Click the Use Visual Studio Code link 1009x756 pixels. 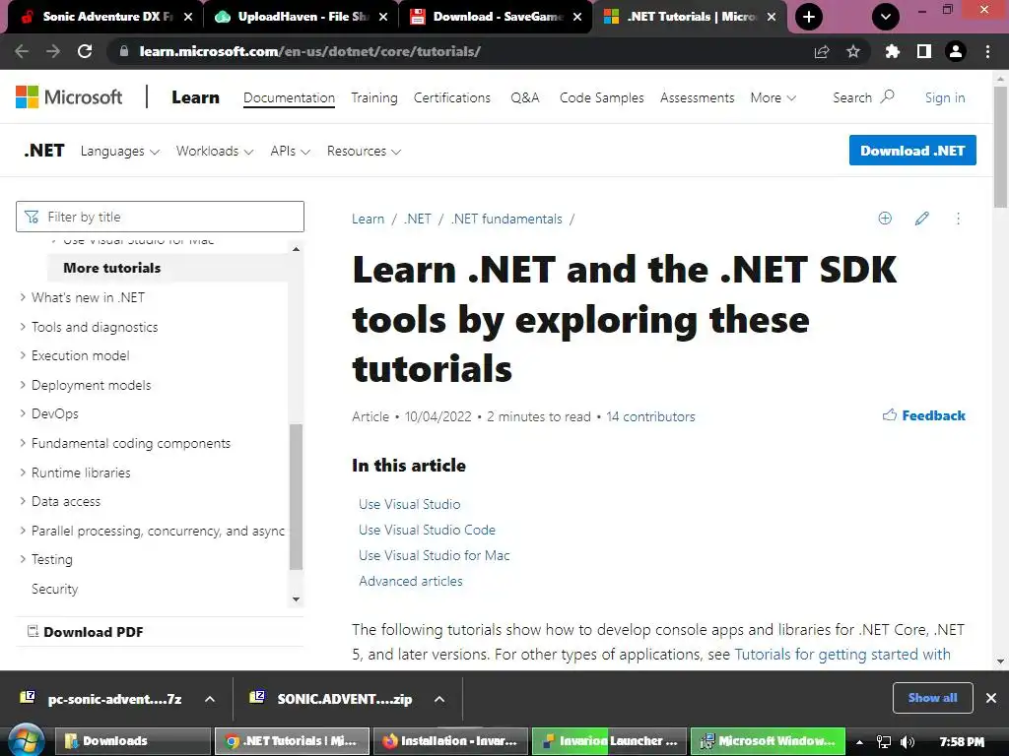[x=427, y=530]
